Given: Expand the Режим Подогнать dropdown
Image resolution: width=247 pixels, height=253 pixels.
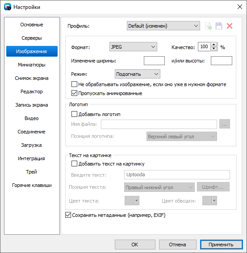Looking at the screenshot, I should click(x=137, y=74).
